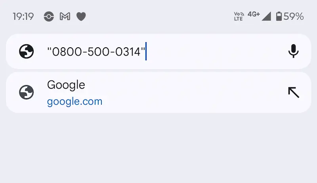This screenshot has height=183, width=317.
Task: Tap the empty space in the search field before the microphone
Action: 214,51
